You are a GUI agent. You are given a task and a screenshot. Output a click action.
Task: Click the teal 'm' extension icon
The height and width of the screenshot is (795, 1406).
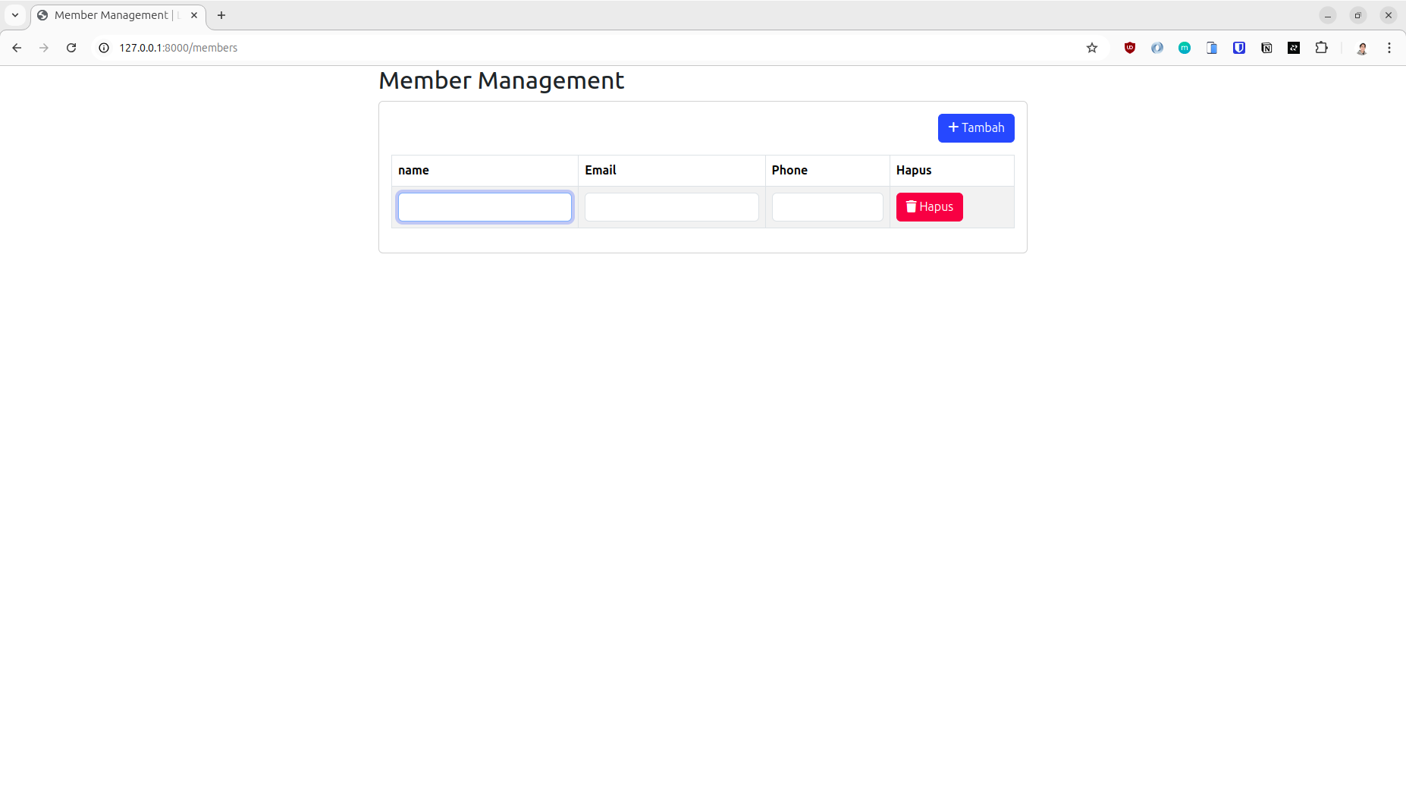(x=1185, y=47)
